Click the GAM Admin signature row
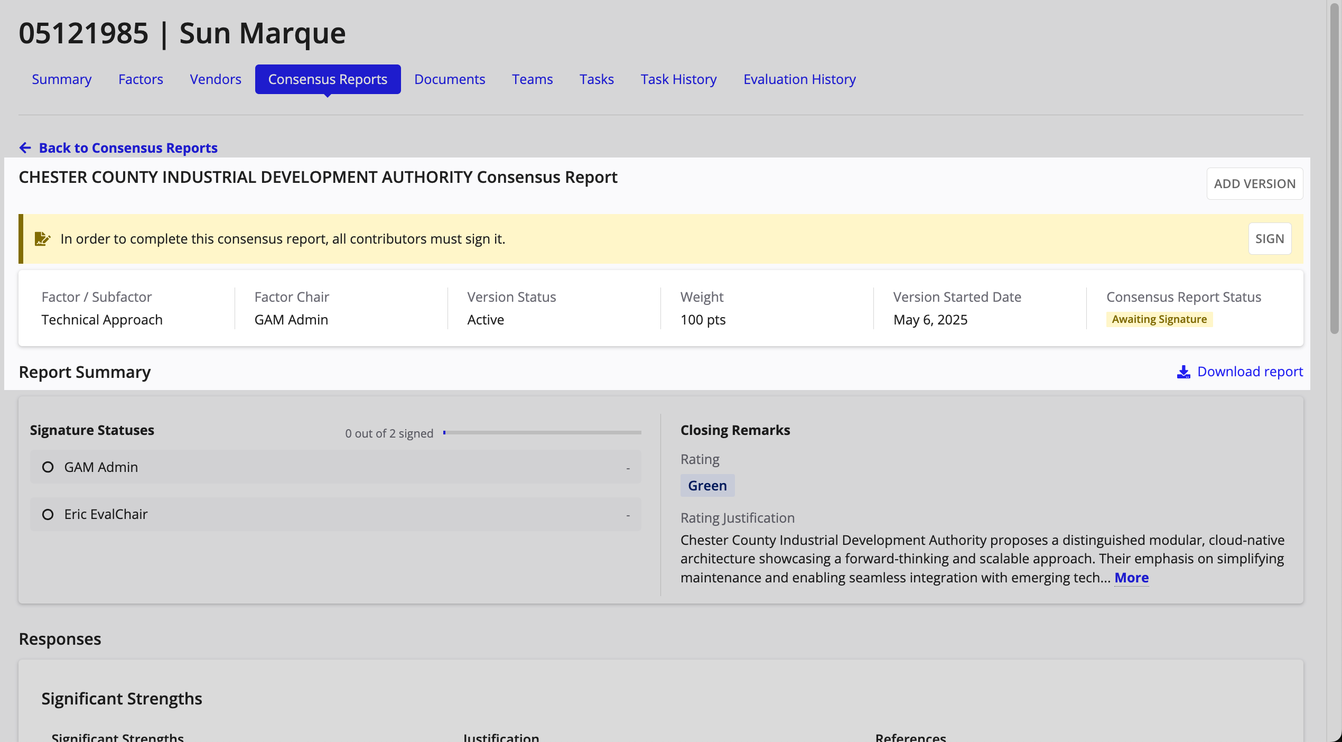 [x=335, y=467]
